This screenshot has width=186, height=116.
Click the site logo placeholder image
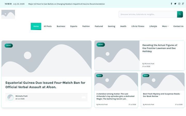[8, 14]
